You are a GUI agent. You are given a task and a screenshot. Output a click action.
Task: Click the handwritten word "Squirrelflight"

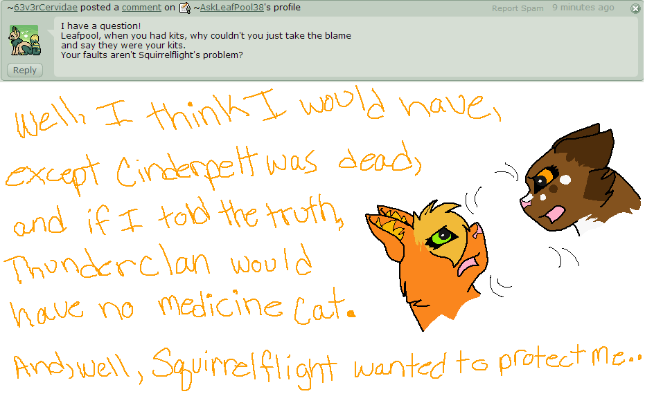[245, 366]
